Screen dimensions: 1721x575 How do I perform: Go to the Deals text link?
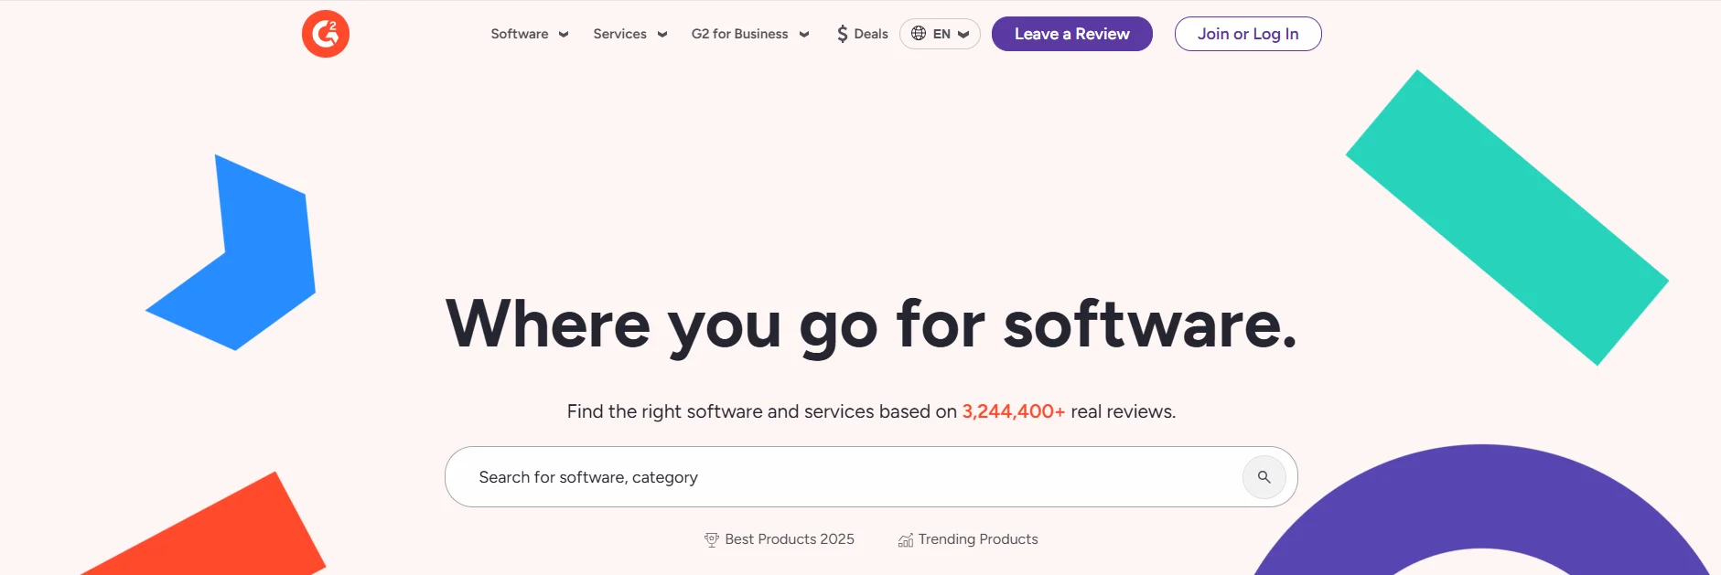[x=871, y=34]
